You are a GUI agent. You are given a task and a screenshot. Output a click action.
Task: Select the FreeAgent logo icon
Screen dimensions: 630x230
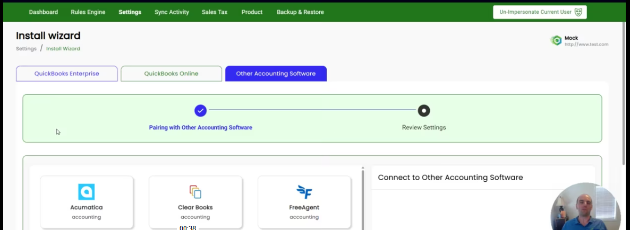point(304,192)
